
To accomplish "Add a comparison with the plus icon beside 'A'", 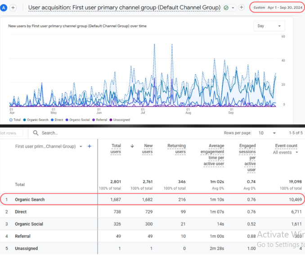I will [13, 8].
